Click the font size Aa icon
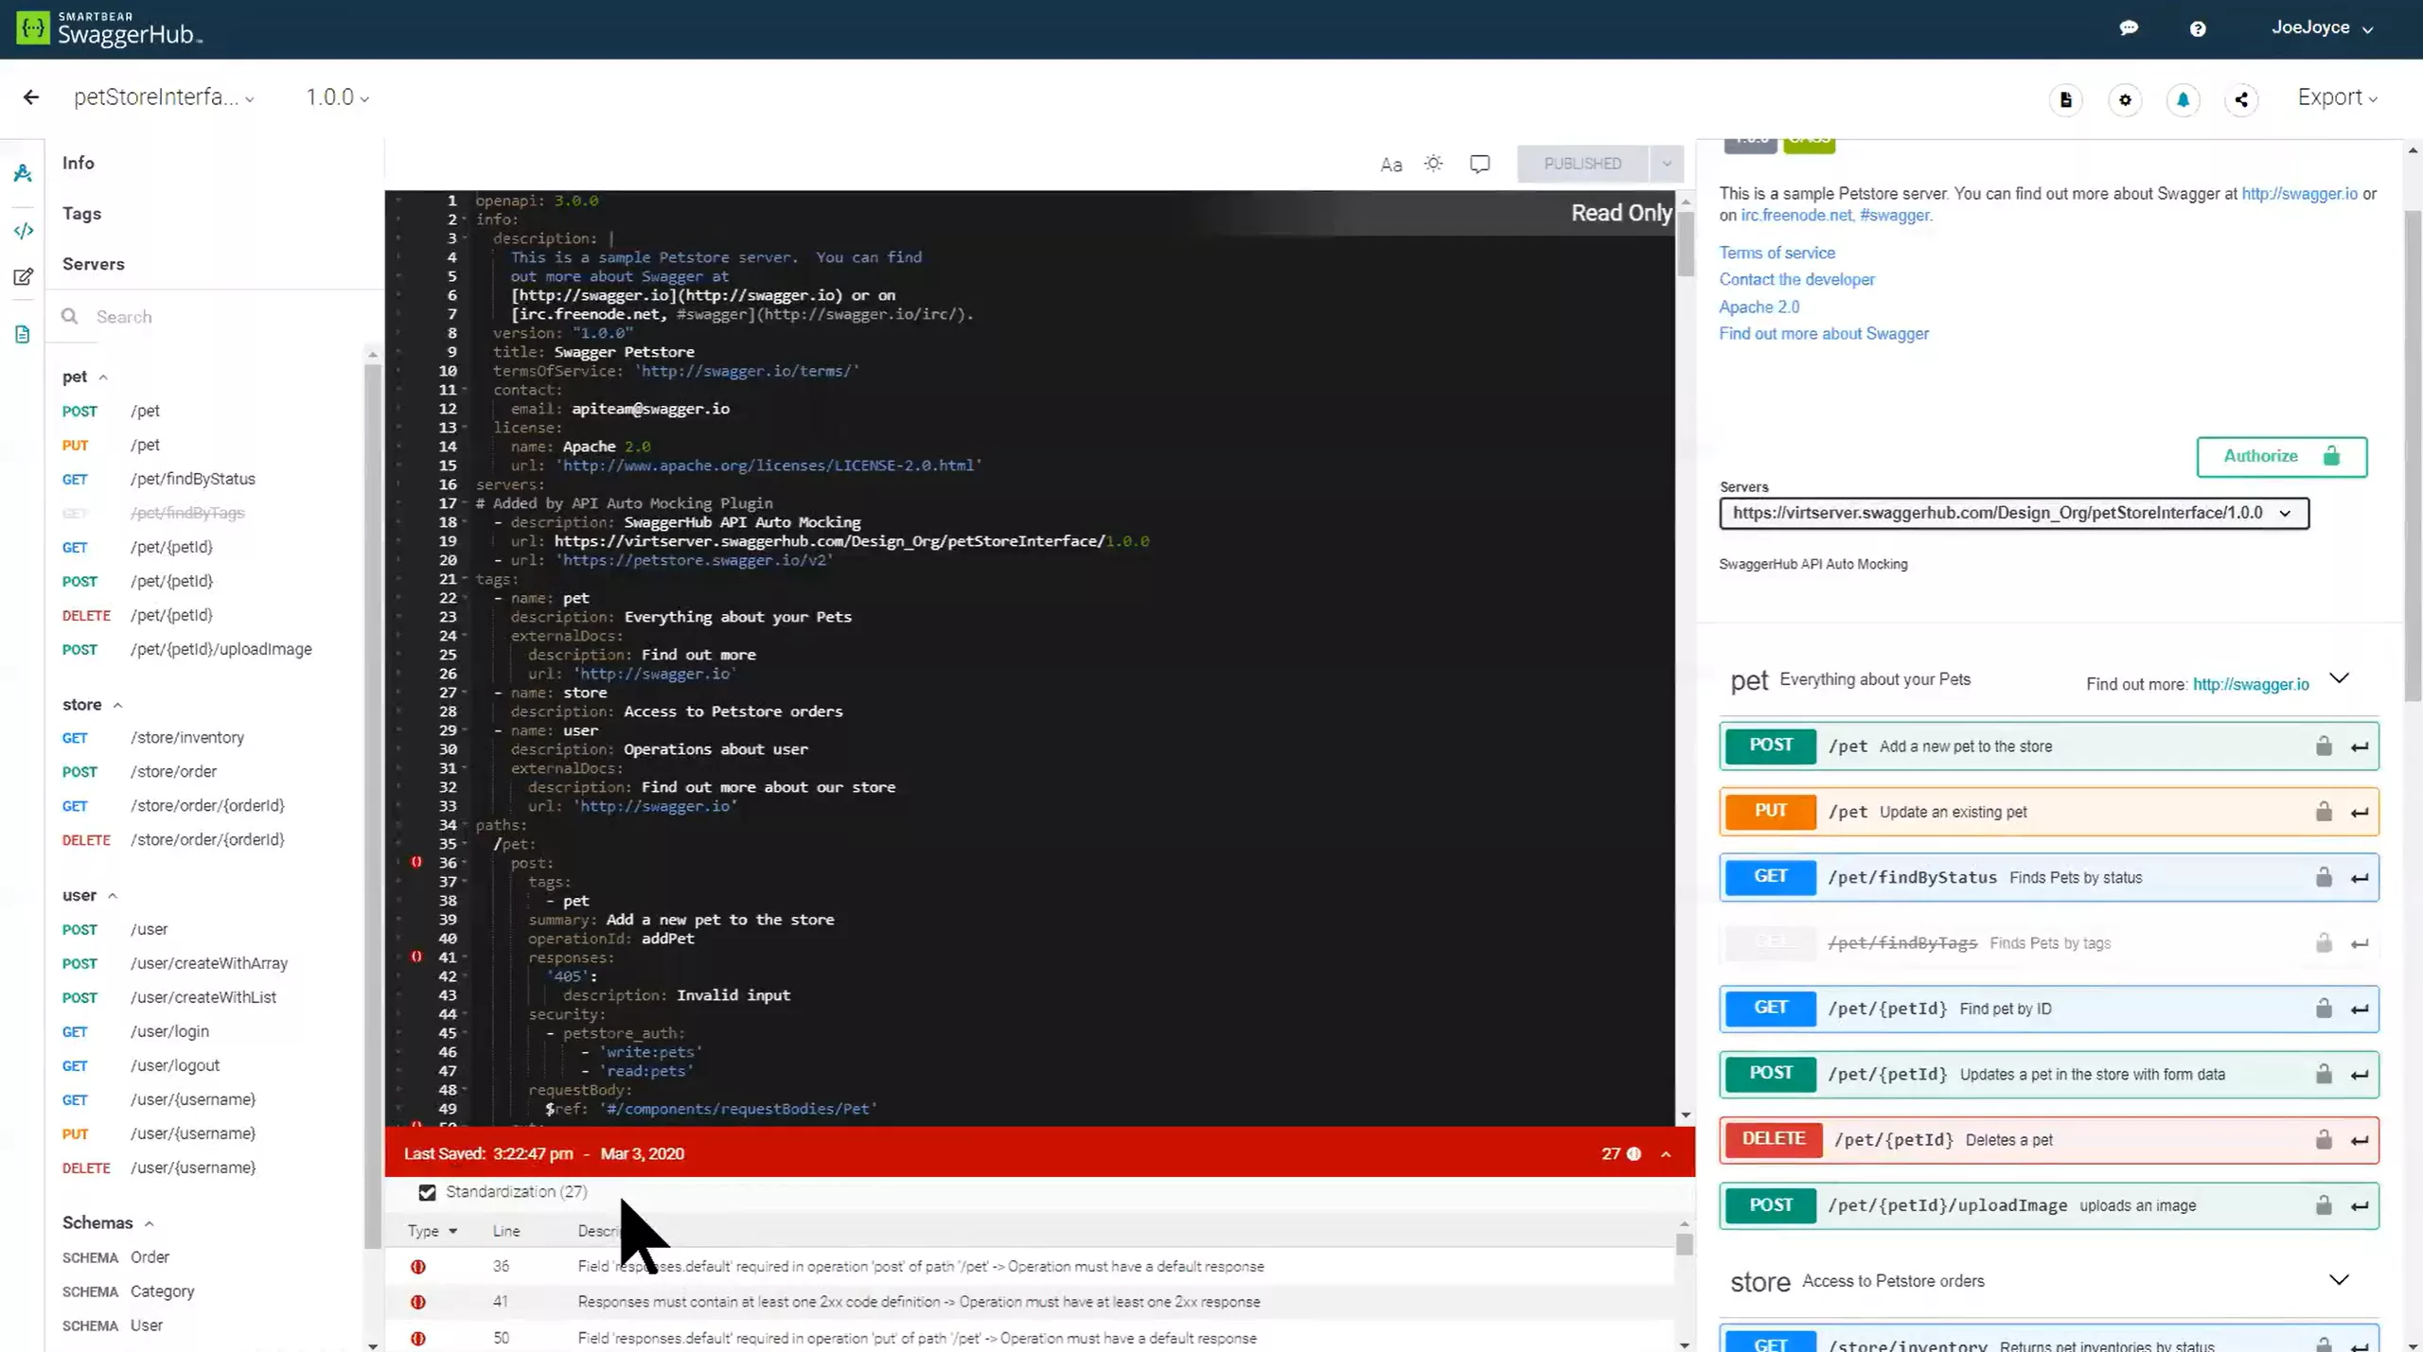Screen dimensions: 2423x1352 [1390, 165]
